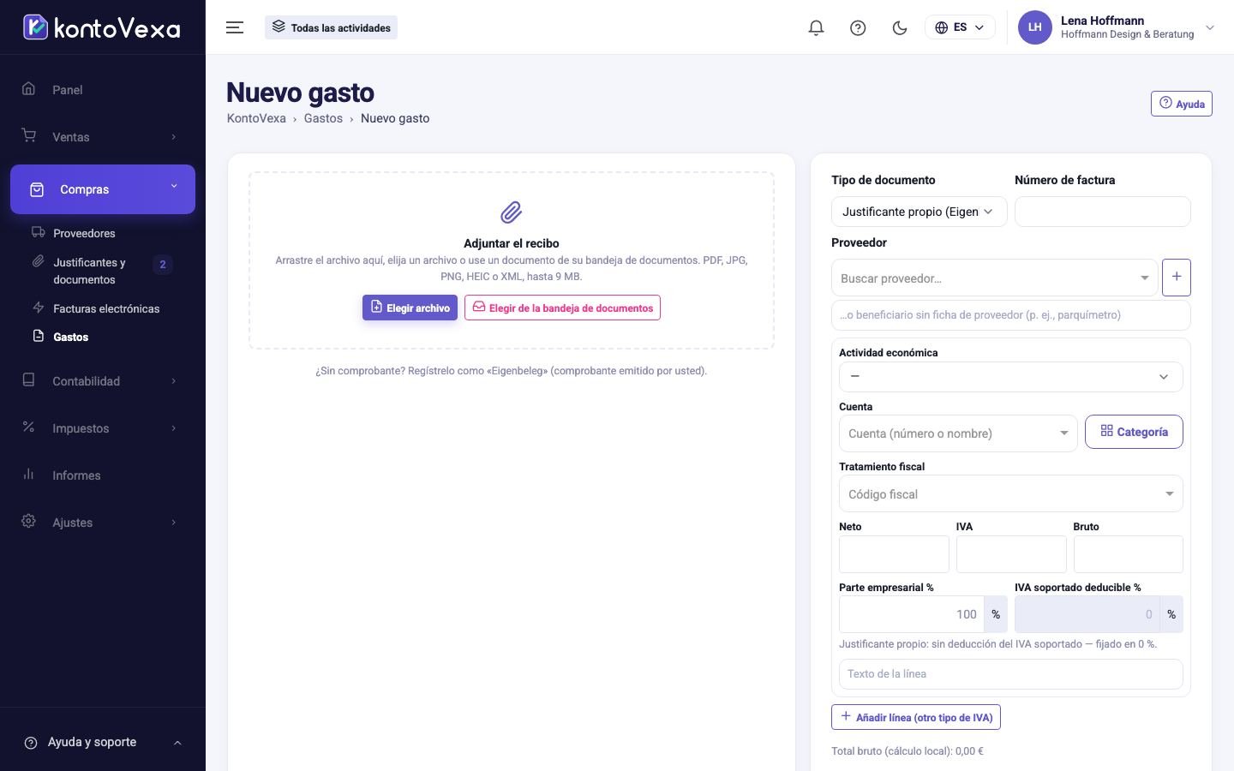Expand the Ajustes sidebar section
The width and height of the screenshot is (1234, 771).
(103, 523)
